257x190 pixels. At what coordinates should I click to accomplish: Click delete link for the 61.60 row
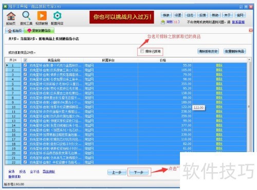[219, 148]
